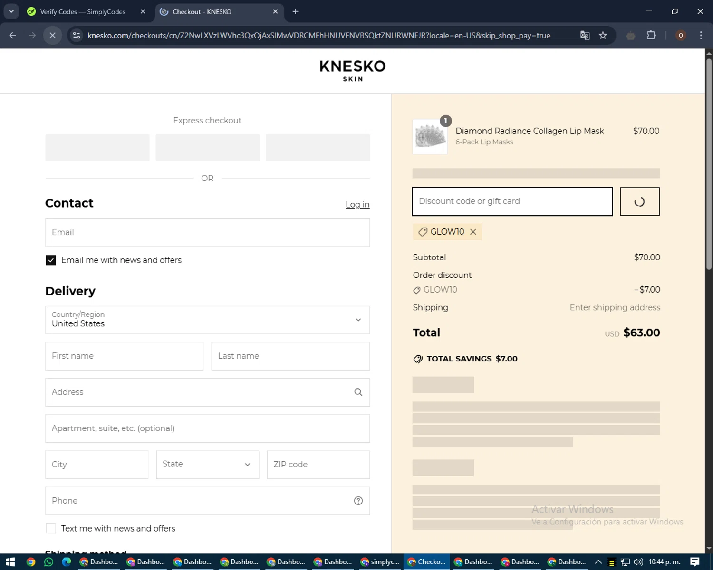
Task: Click the Last name field
Action: coord(290,356)
